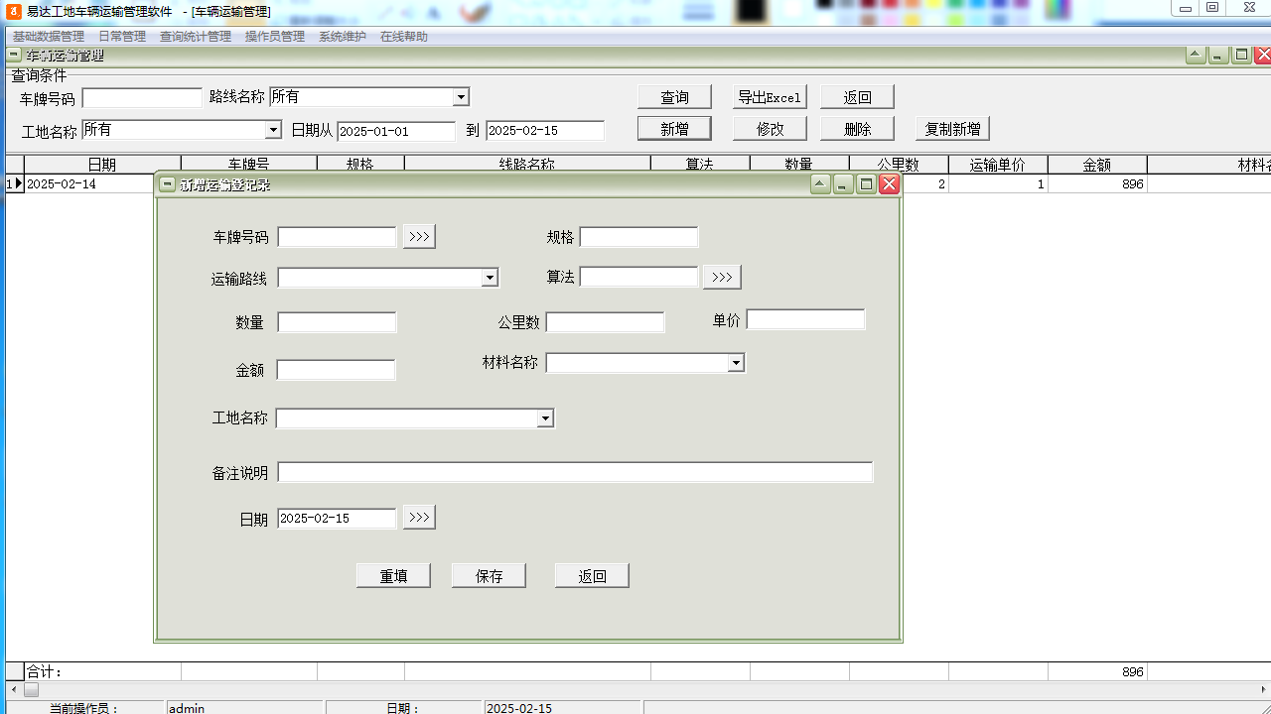Expand the 工地名称 dropdown in the dialog

click(545, 419)
